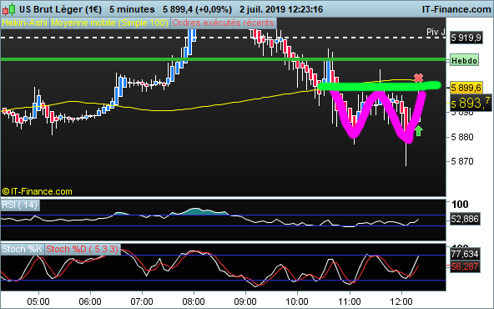Click the Stoch %D ( 5 3 3) label
Image resolution: width=494 pixels, height=309 pixels.
[83, 249]
